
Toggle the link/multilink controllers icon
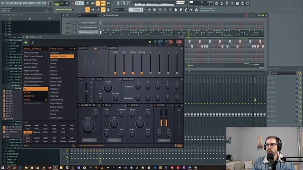tap(103, 9)
